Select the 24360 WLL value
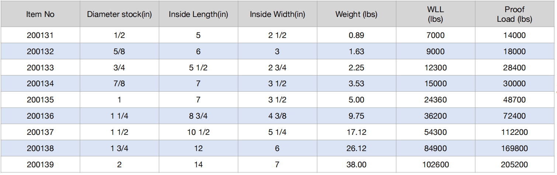557x175 pixels. (435, 100)
